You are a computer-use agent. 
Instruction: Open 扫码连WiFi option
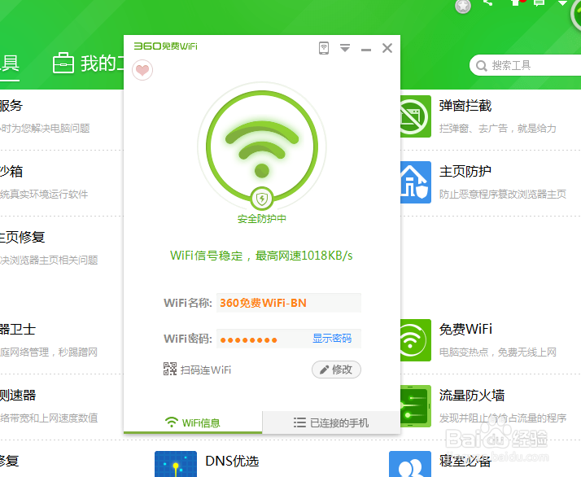[x=206, y=370]
